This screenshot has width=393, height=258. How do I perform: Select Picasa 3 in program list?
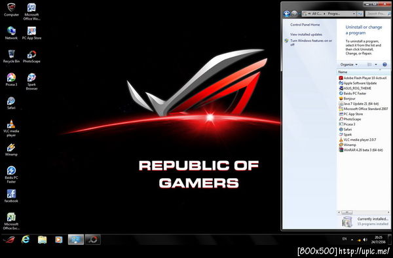tap(347, 124)
